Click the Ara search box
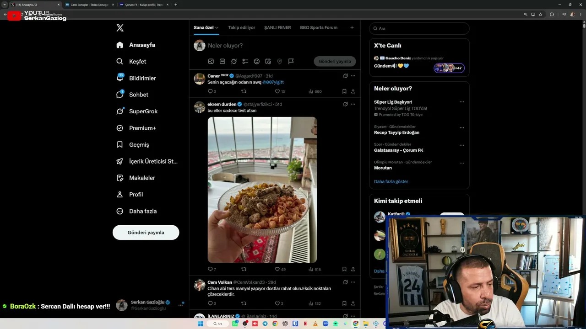 point(419,28)
